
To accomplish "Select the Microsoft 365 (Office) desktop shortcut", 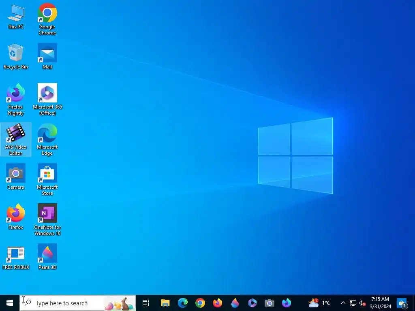I will click(47, 100).
